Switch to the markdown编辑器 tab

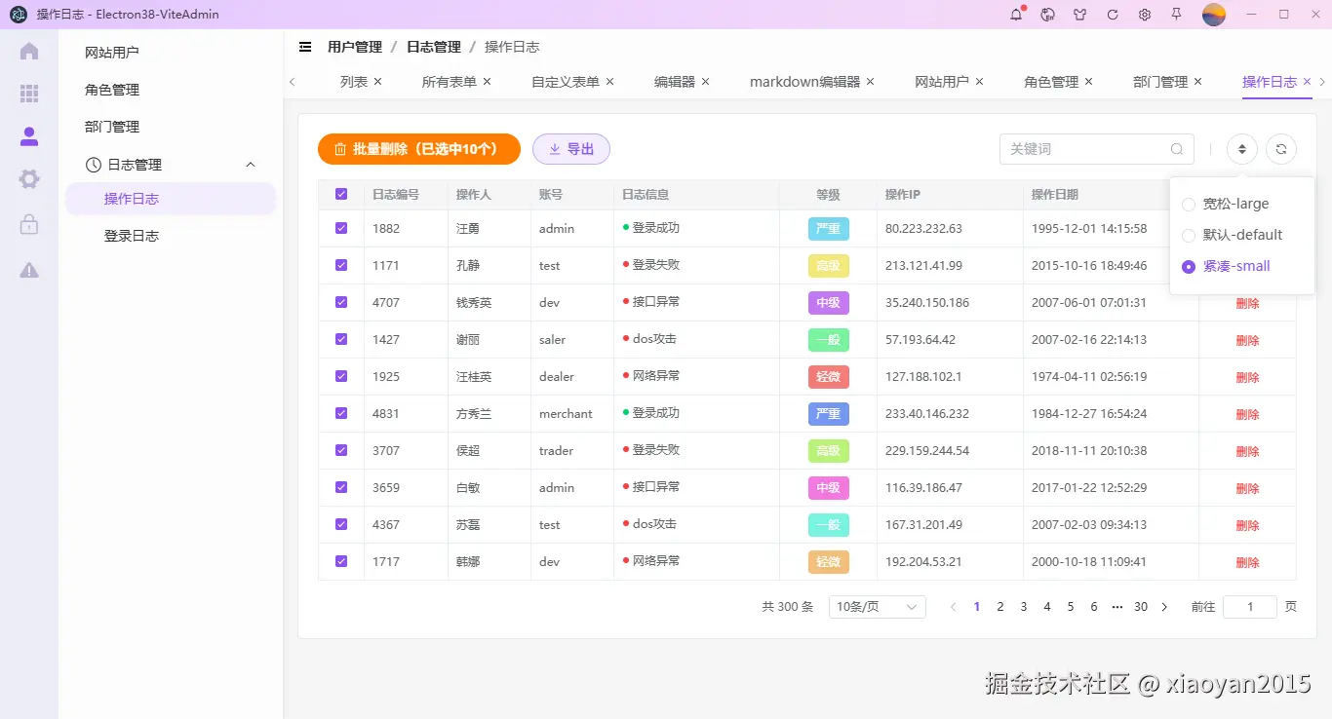(x=804, y=82)
